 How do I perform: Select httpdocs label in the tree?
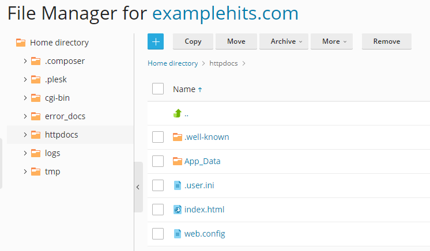click(62, 135)
